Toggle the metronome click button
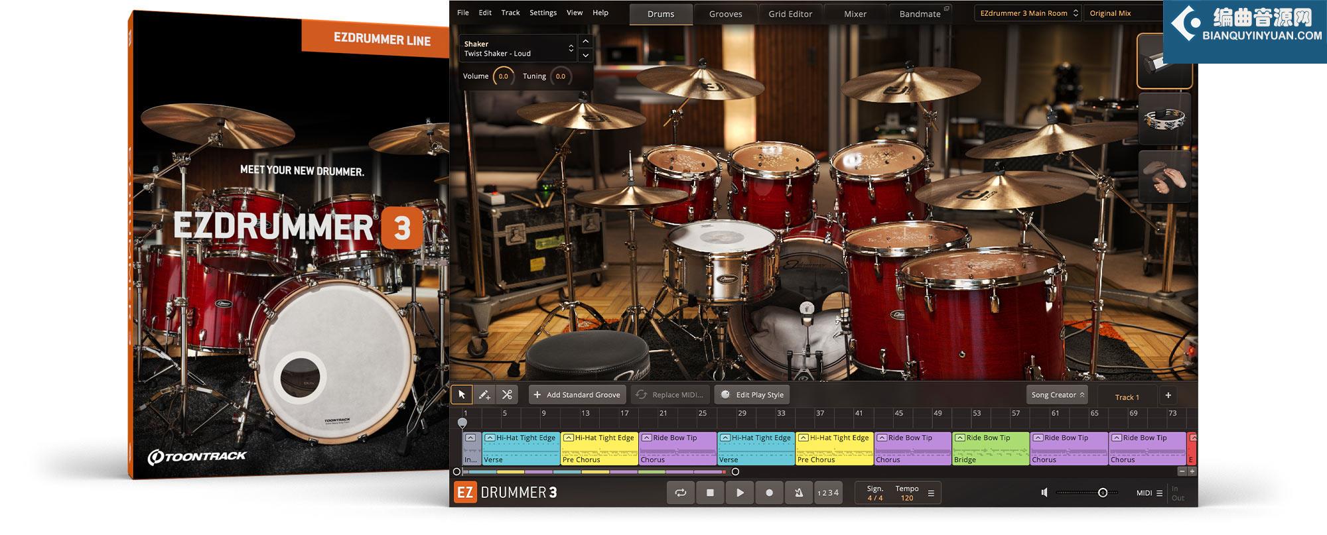The width and height of the screenshot is (1327, 535). (799, 493)
